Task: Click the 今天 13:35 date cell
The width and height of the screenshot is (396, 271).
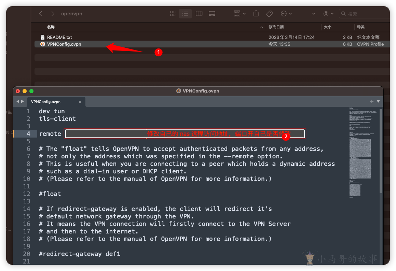Action: click(279, 44)
